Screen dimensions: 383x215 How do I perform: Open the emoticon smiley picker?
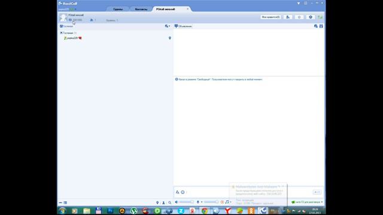[x=183, y=192]
